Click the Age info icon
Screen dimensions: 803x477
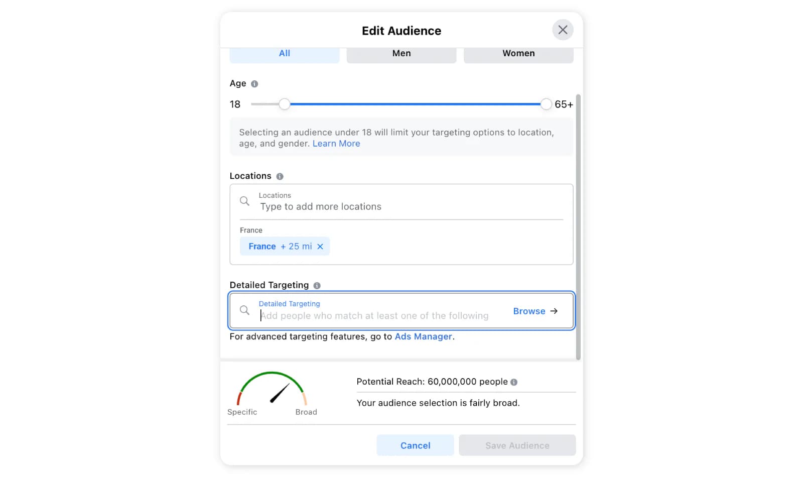pyautogui.click(x=254, y=84)
